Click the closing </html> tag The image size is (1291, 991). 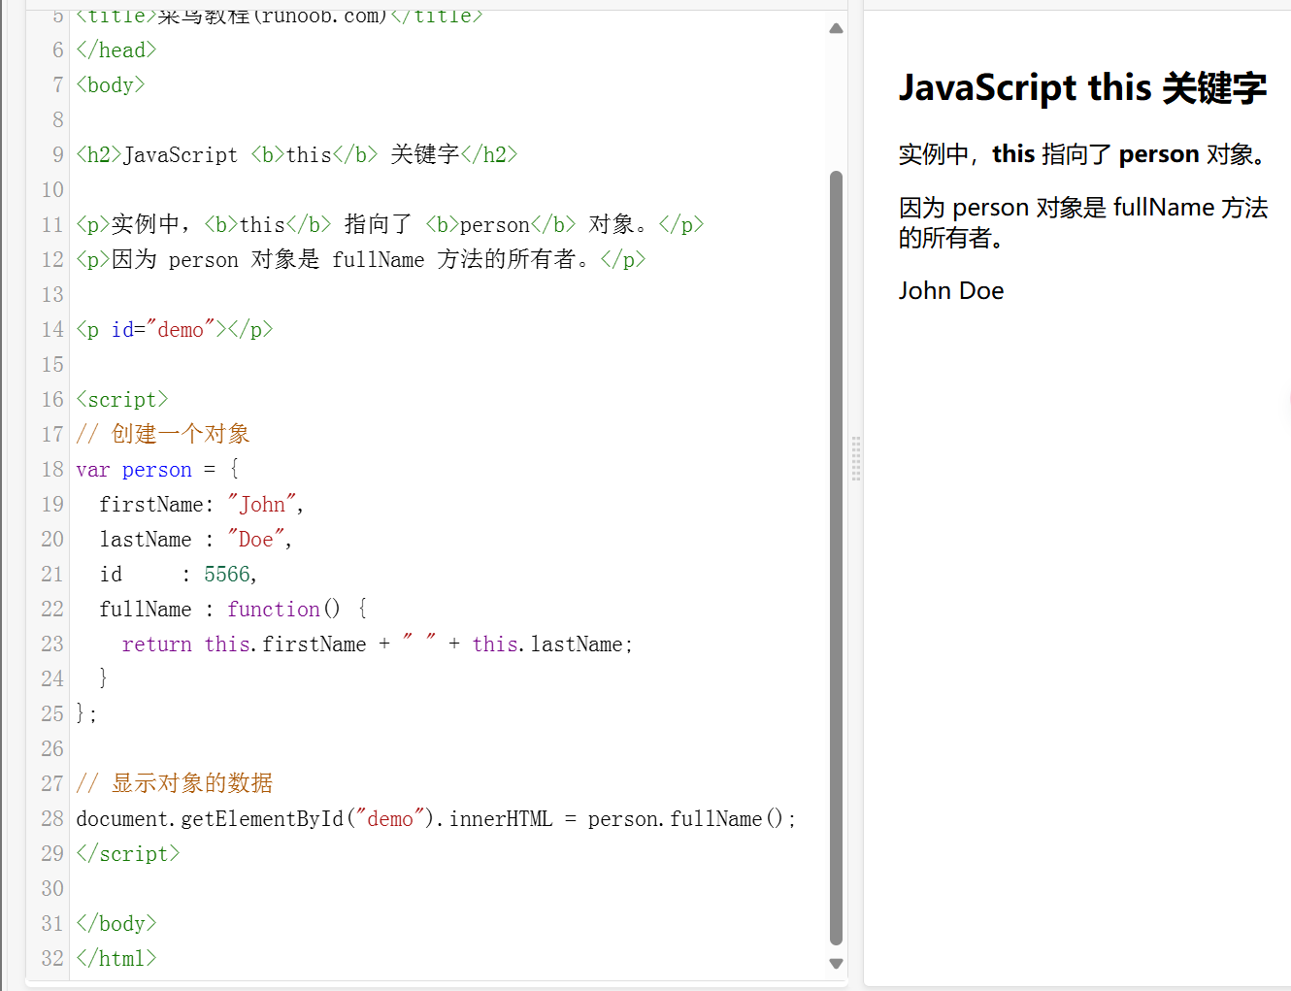coord(116,959)
